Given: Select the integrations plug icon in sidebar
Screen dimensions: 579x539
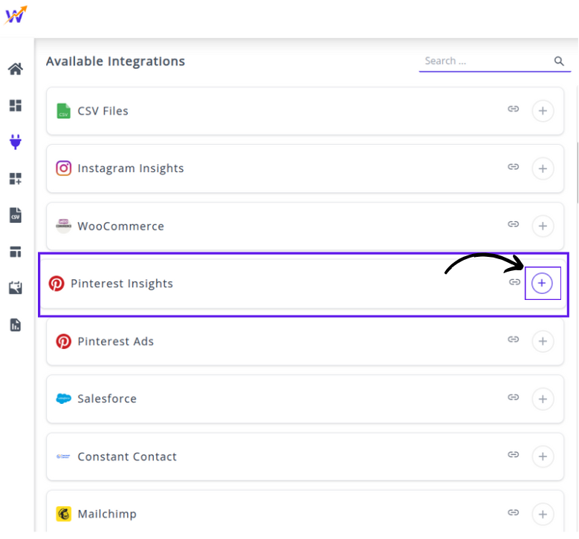Looking at the screenshot, I should pos(15,142).
